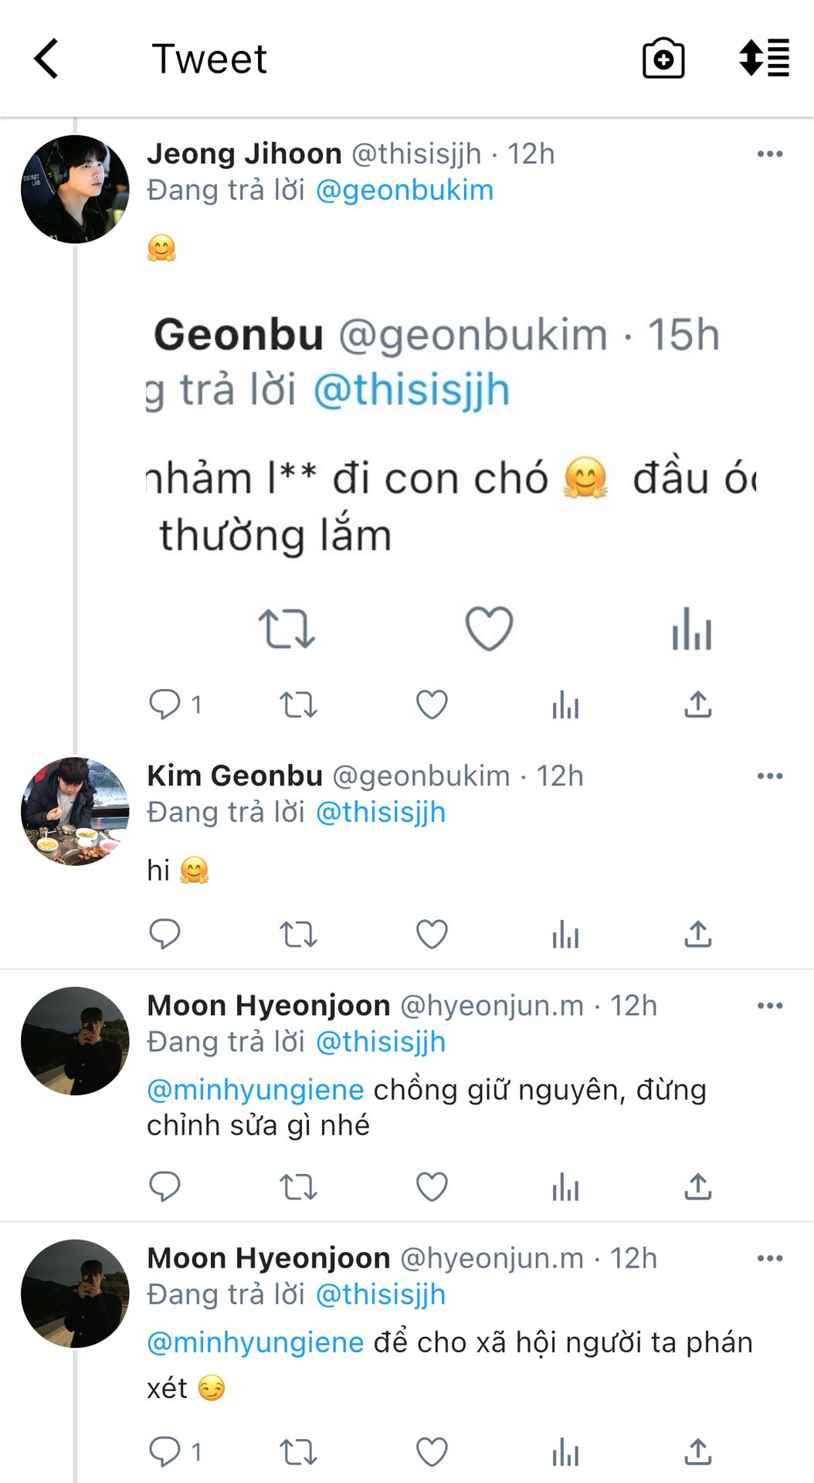
Task: Open Jeong Jihoon's profile picture
Action: coord(75,189)
